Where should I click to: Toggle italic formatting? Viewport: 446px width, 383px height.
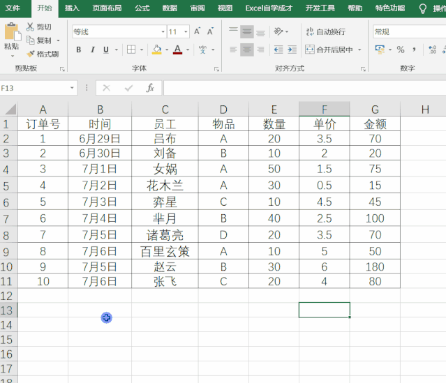pos(92,50)
